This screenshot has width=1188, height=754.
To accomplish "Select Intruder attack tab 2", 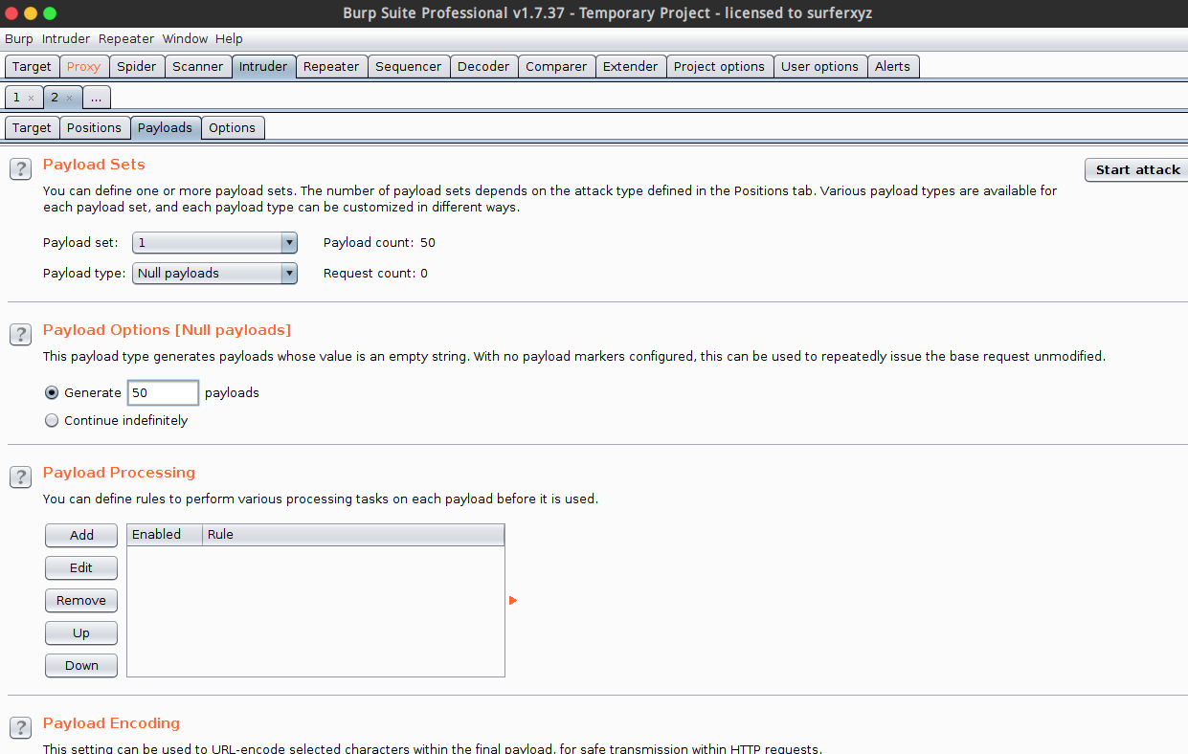I will pyautogui.click(x=55, y=98).
